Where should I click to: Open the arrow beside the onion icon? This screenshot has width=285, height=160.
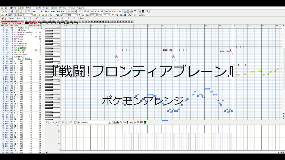click(x=132, y=15)
